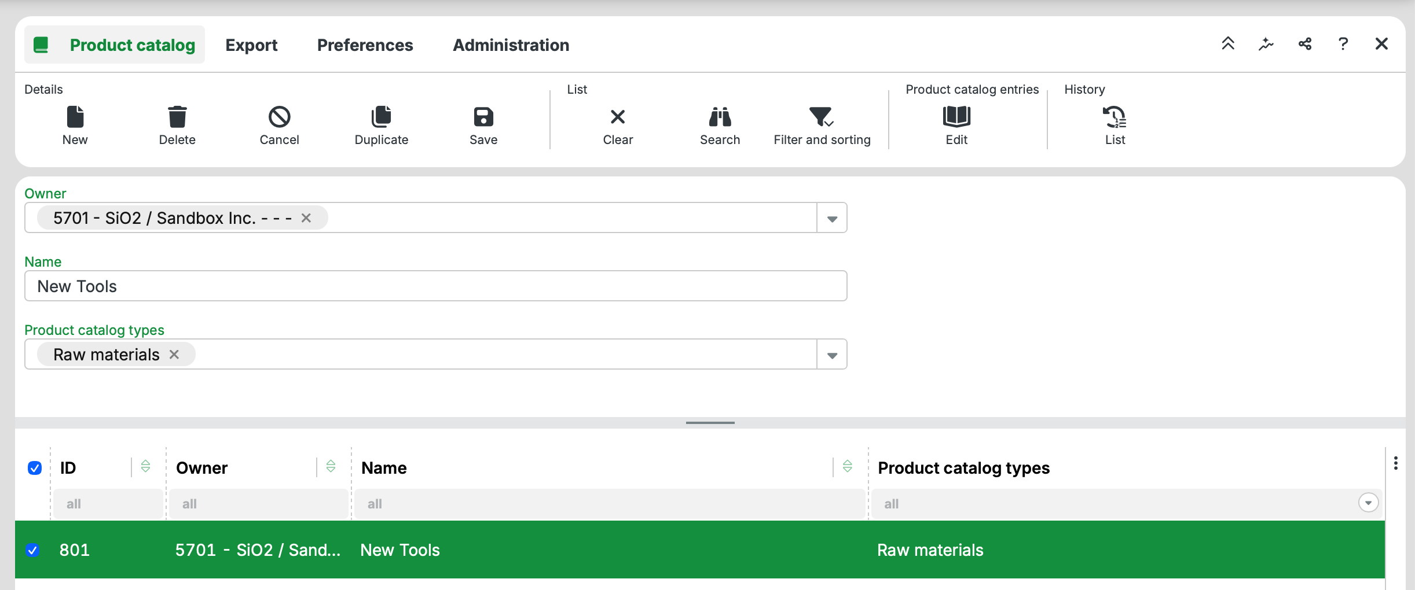The height and width of the screenshot is (590, 1415).
Task: Remove the Raw materials chip
Action: pyautogui.click(x=174, y=355)
